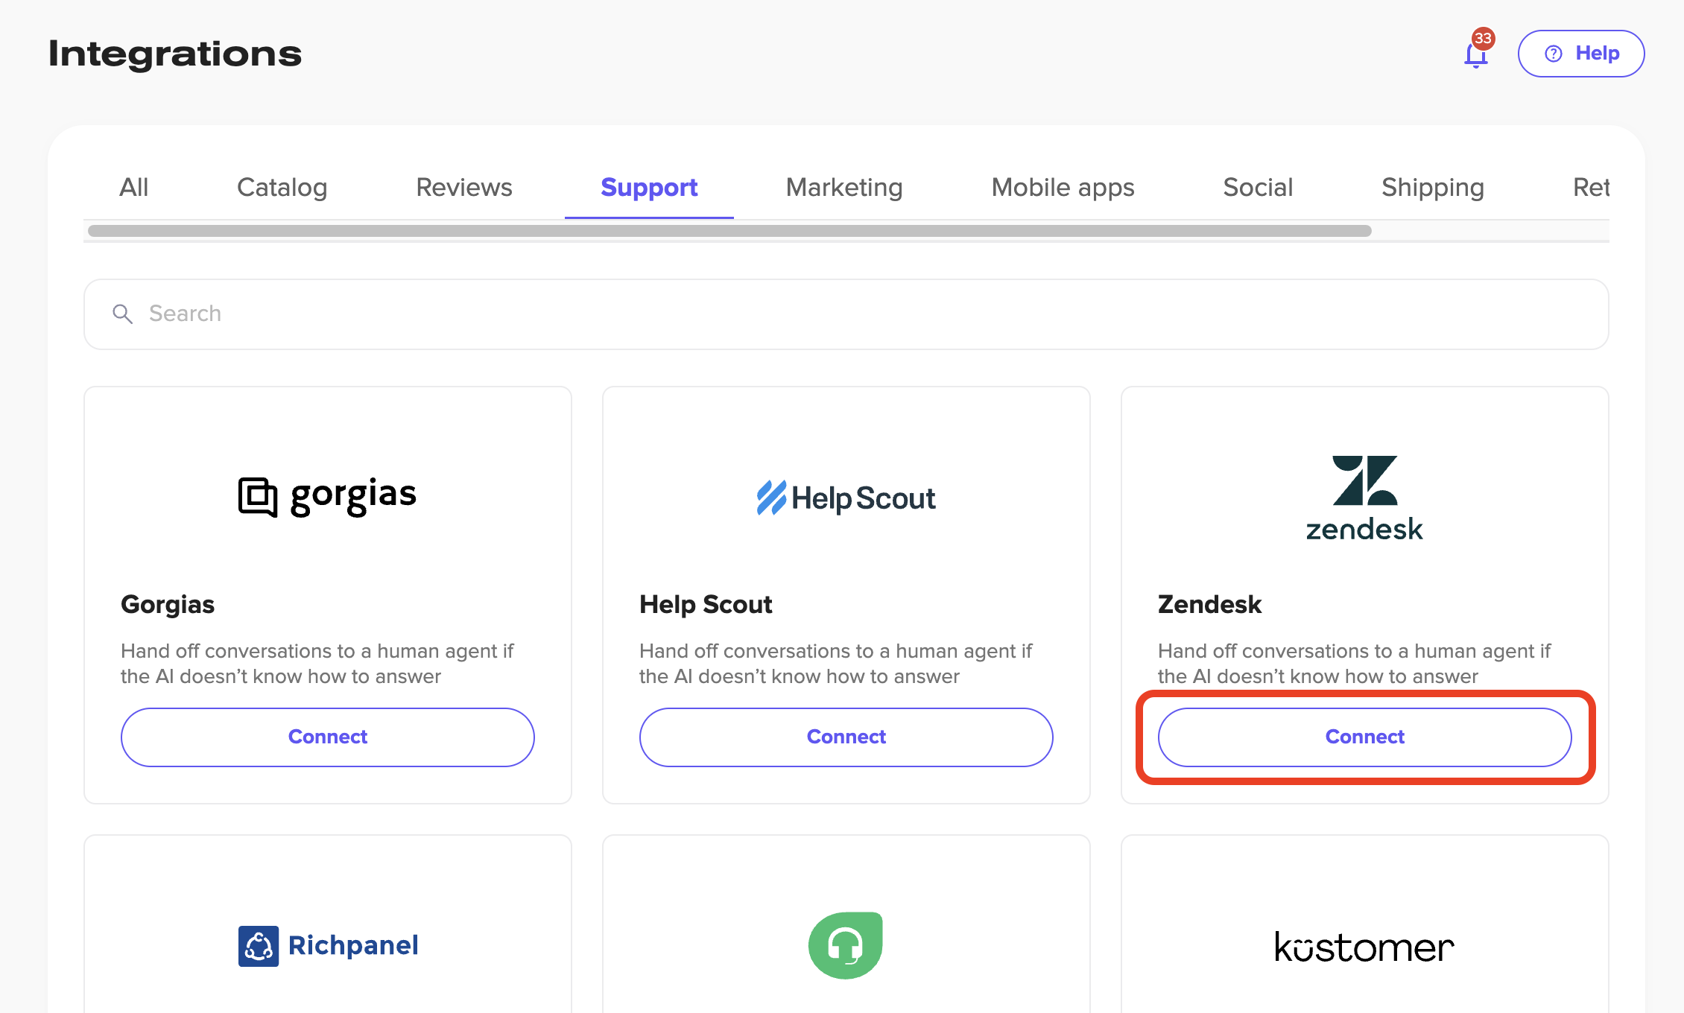Click the Zendesk logo

click(1364, 498)
